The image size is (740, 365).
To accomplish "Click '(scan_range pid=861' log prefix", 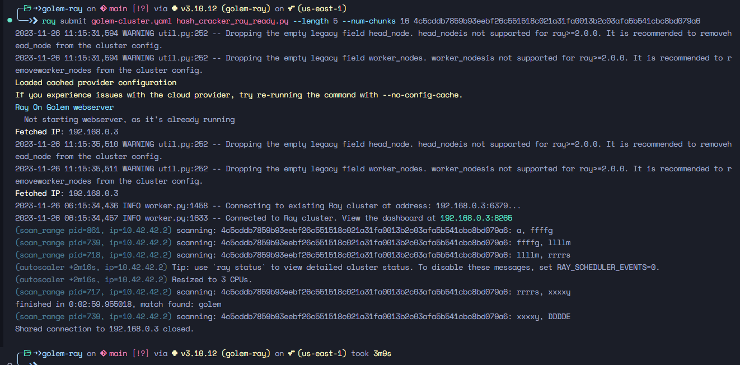I will (58, 231).
